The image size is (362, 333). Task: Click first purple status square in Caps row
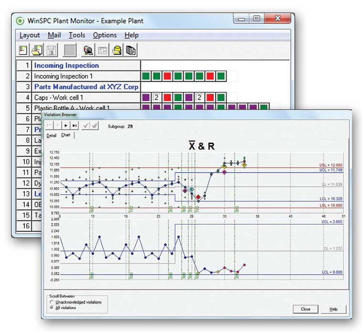(146, 97)
